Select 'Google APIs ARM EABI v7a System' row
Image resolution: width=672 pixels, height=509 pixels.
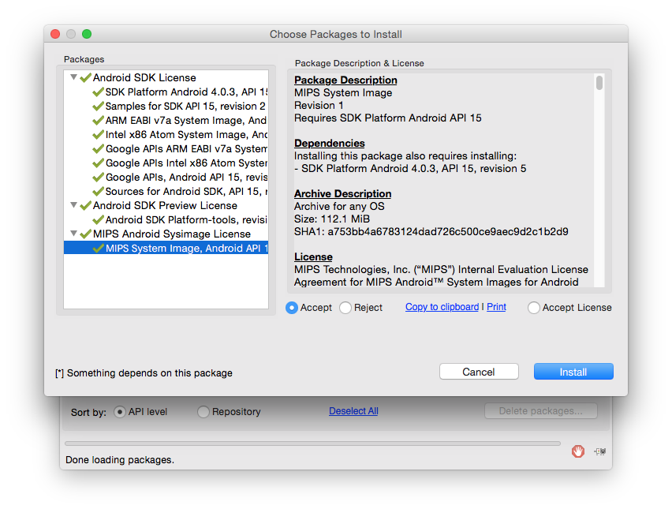point(166,149)
